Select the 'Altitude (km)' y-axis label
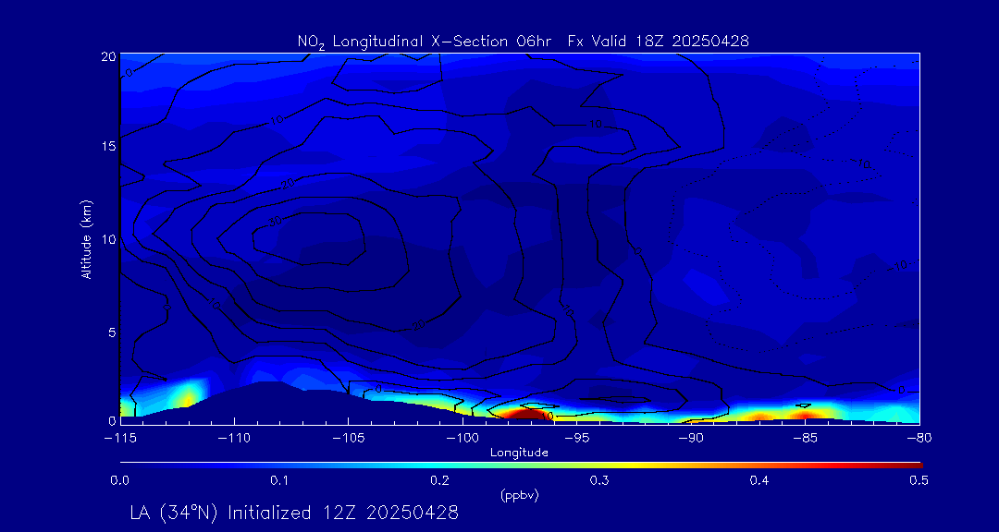Viewport: 999px width, 532px height. pos(86,238)
